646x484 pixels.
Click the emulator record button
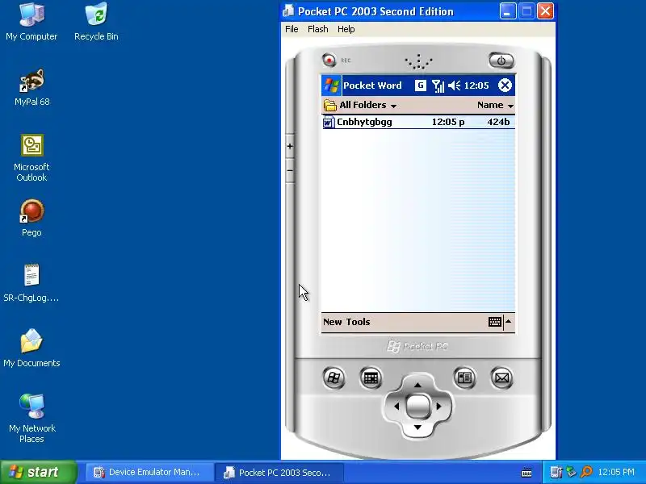coord(329,60)
